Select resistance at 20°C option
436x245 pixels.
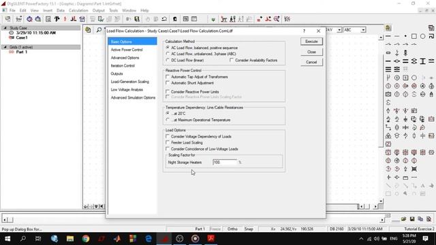tap(176, 114)
